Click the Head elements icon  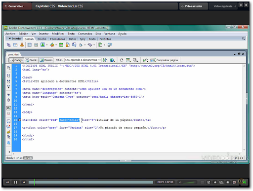(x=81, y=45)
